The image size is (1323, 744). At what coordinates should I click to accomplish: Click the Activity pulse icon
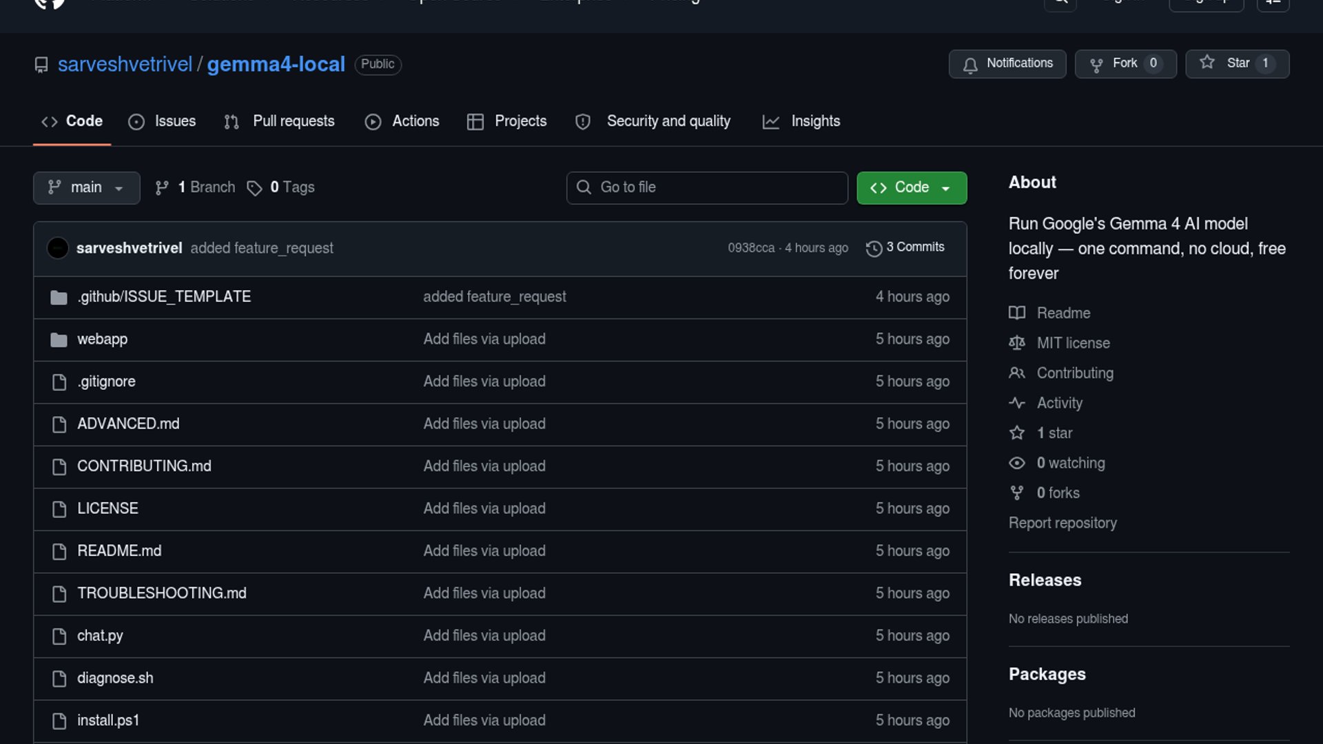[1016, 403]
